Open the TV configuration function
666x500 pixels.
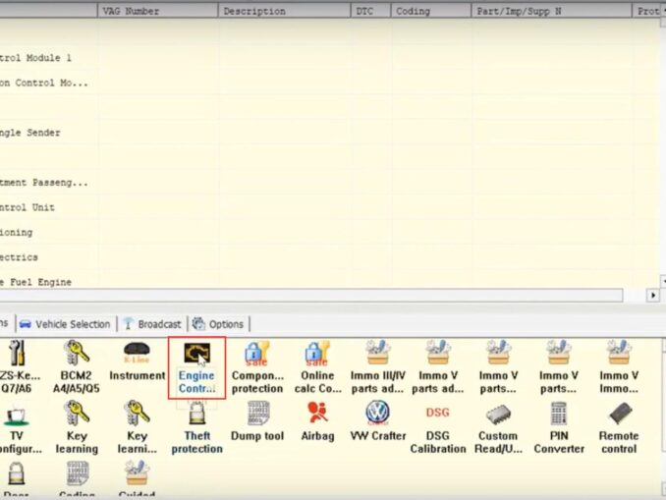(19, 427)
